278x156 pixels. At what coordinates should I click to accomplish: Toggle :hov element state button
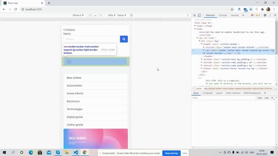click(260, 98)
